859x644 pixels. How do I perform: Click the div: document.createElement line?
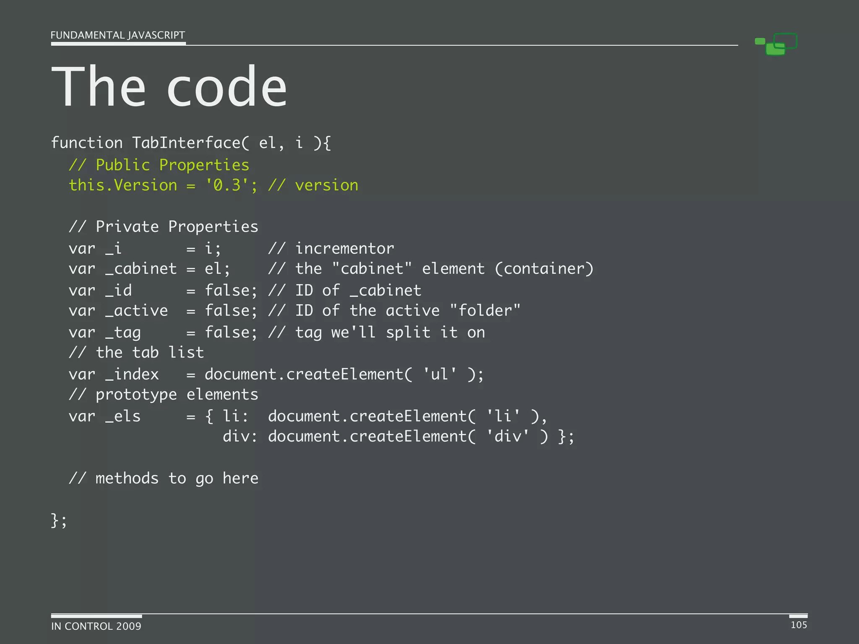coord(398,436)
